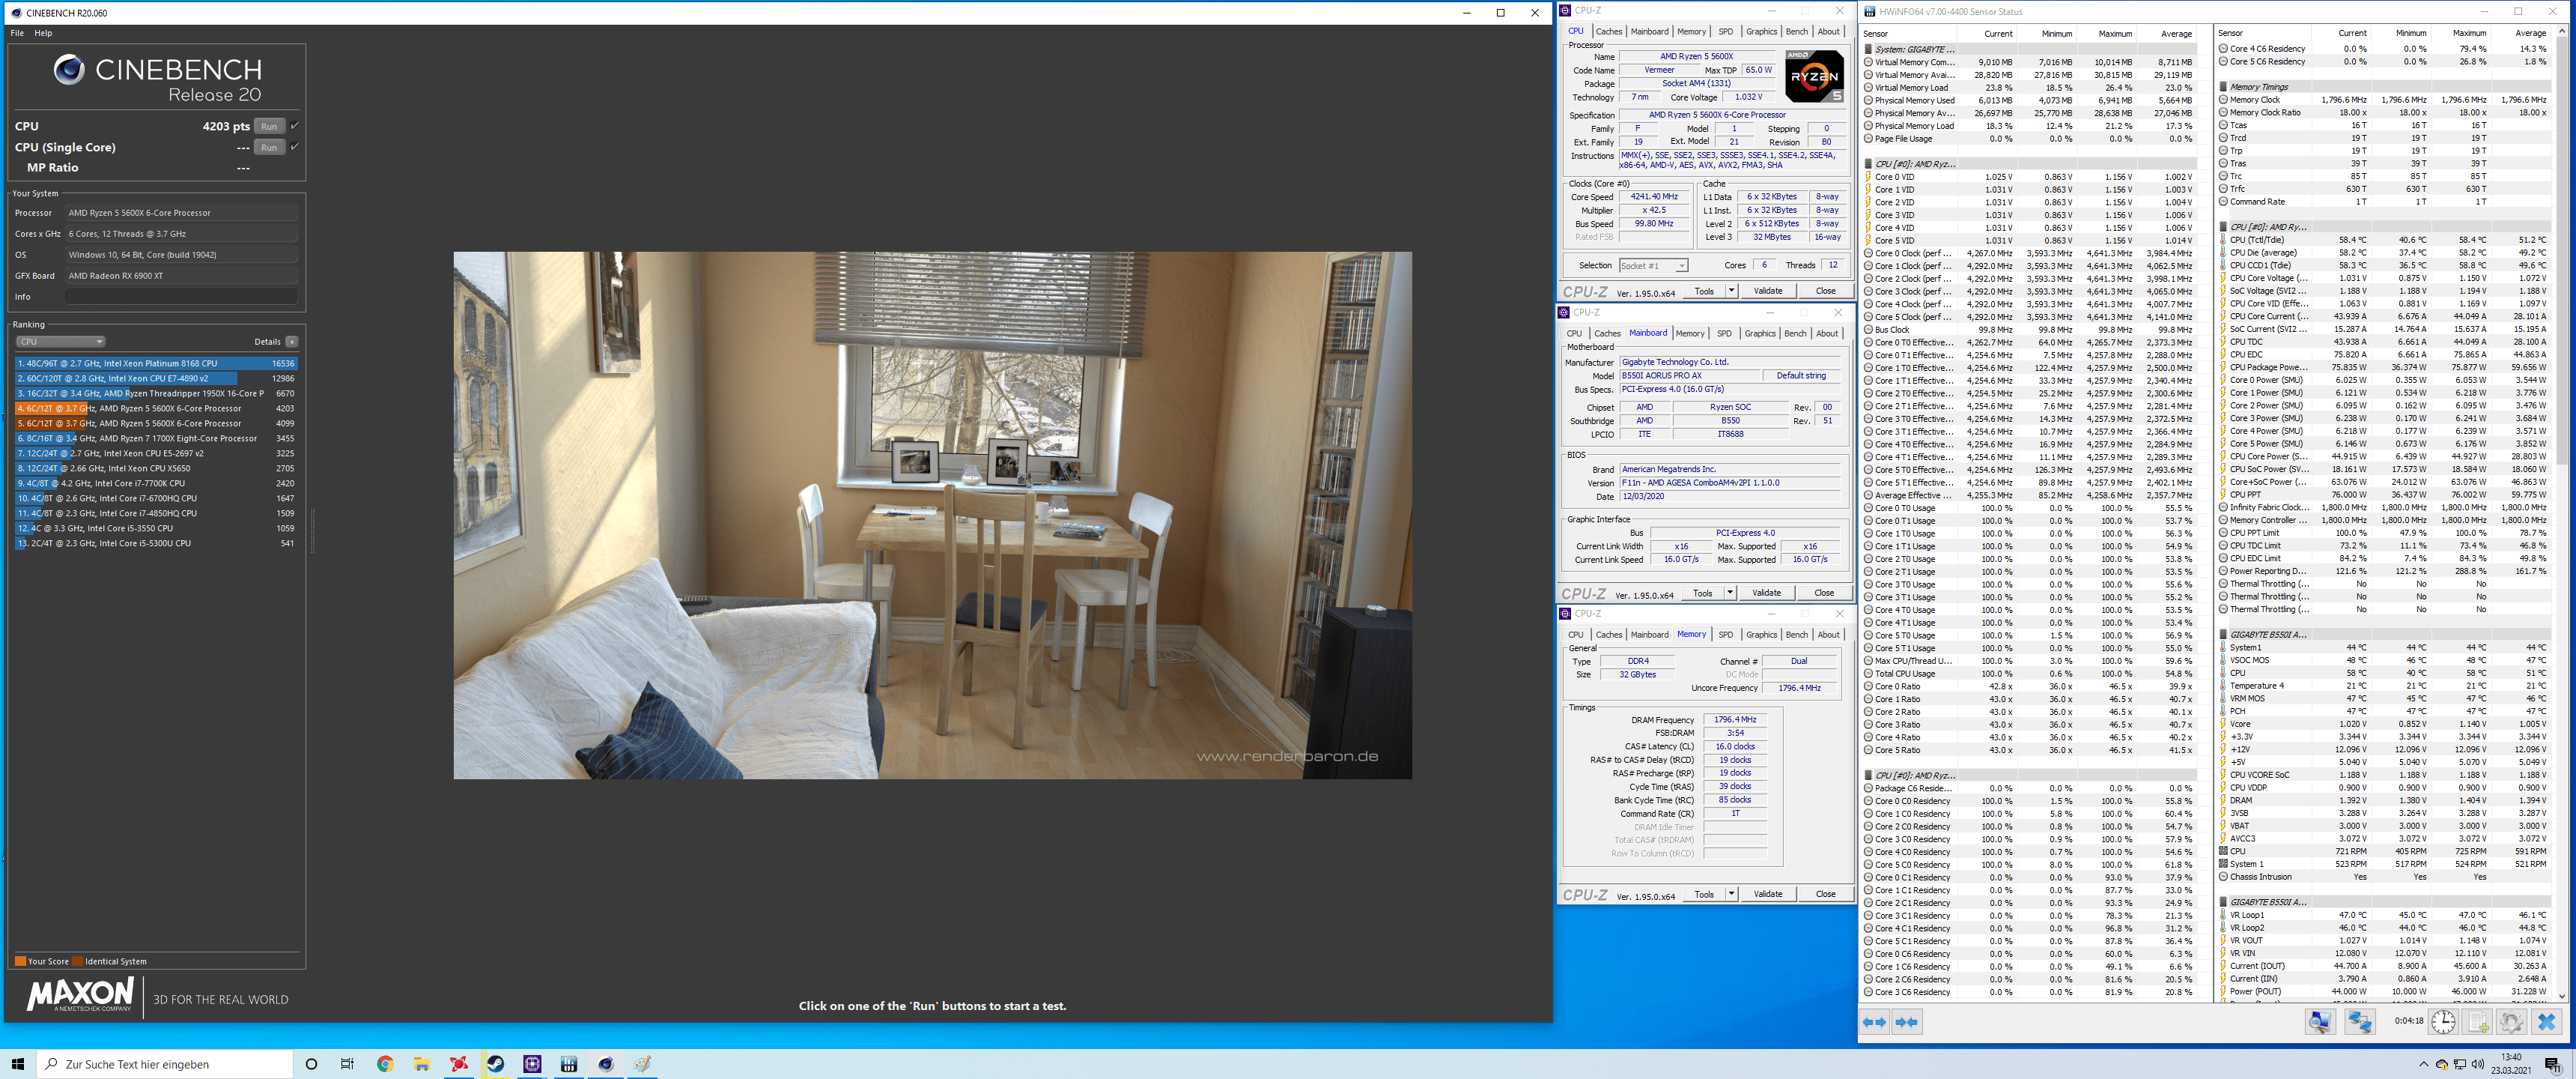Open the ranking CPU dropdown

pos(60,342)
